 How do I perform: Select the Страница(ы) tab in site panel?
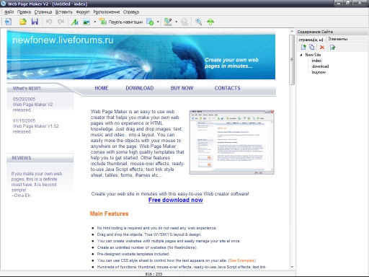click(x=311, y=40)
